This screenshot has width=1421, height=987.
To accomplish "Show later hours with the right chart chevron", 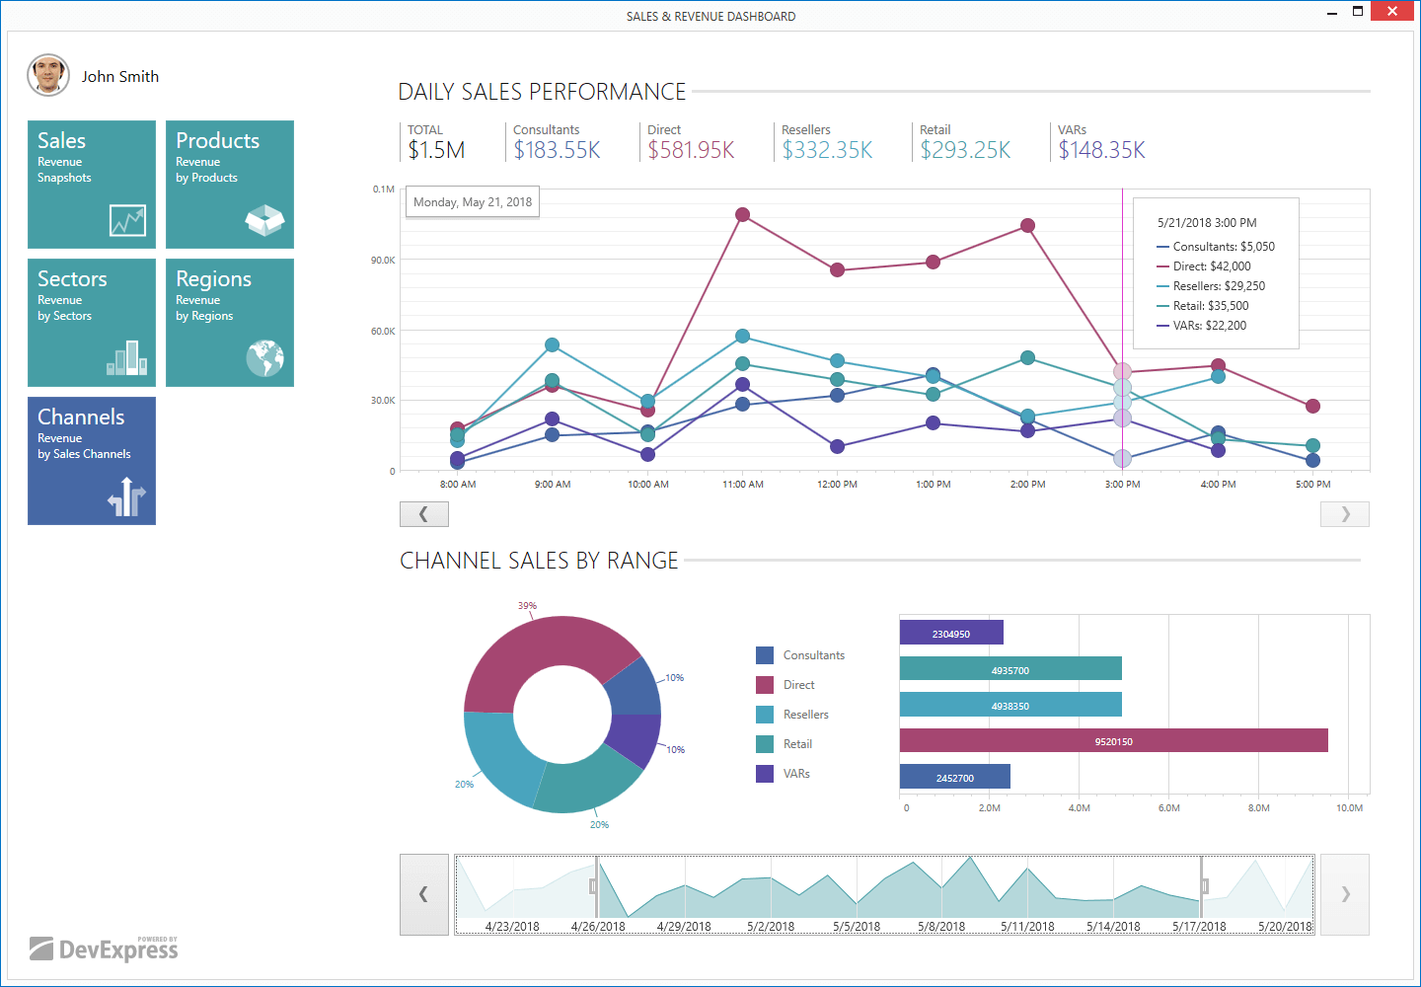I will [x=1344, y=513].
